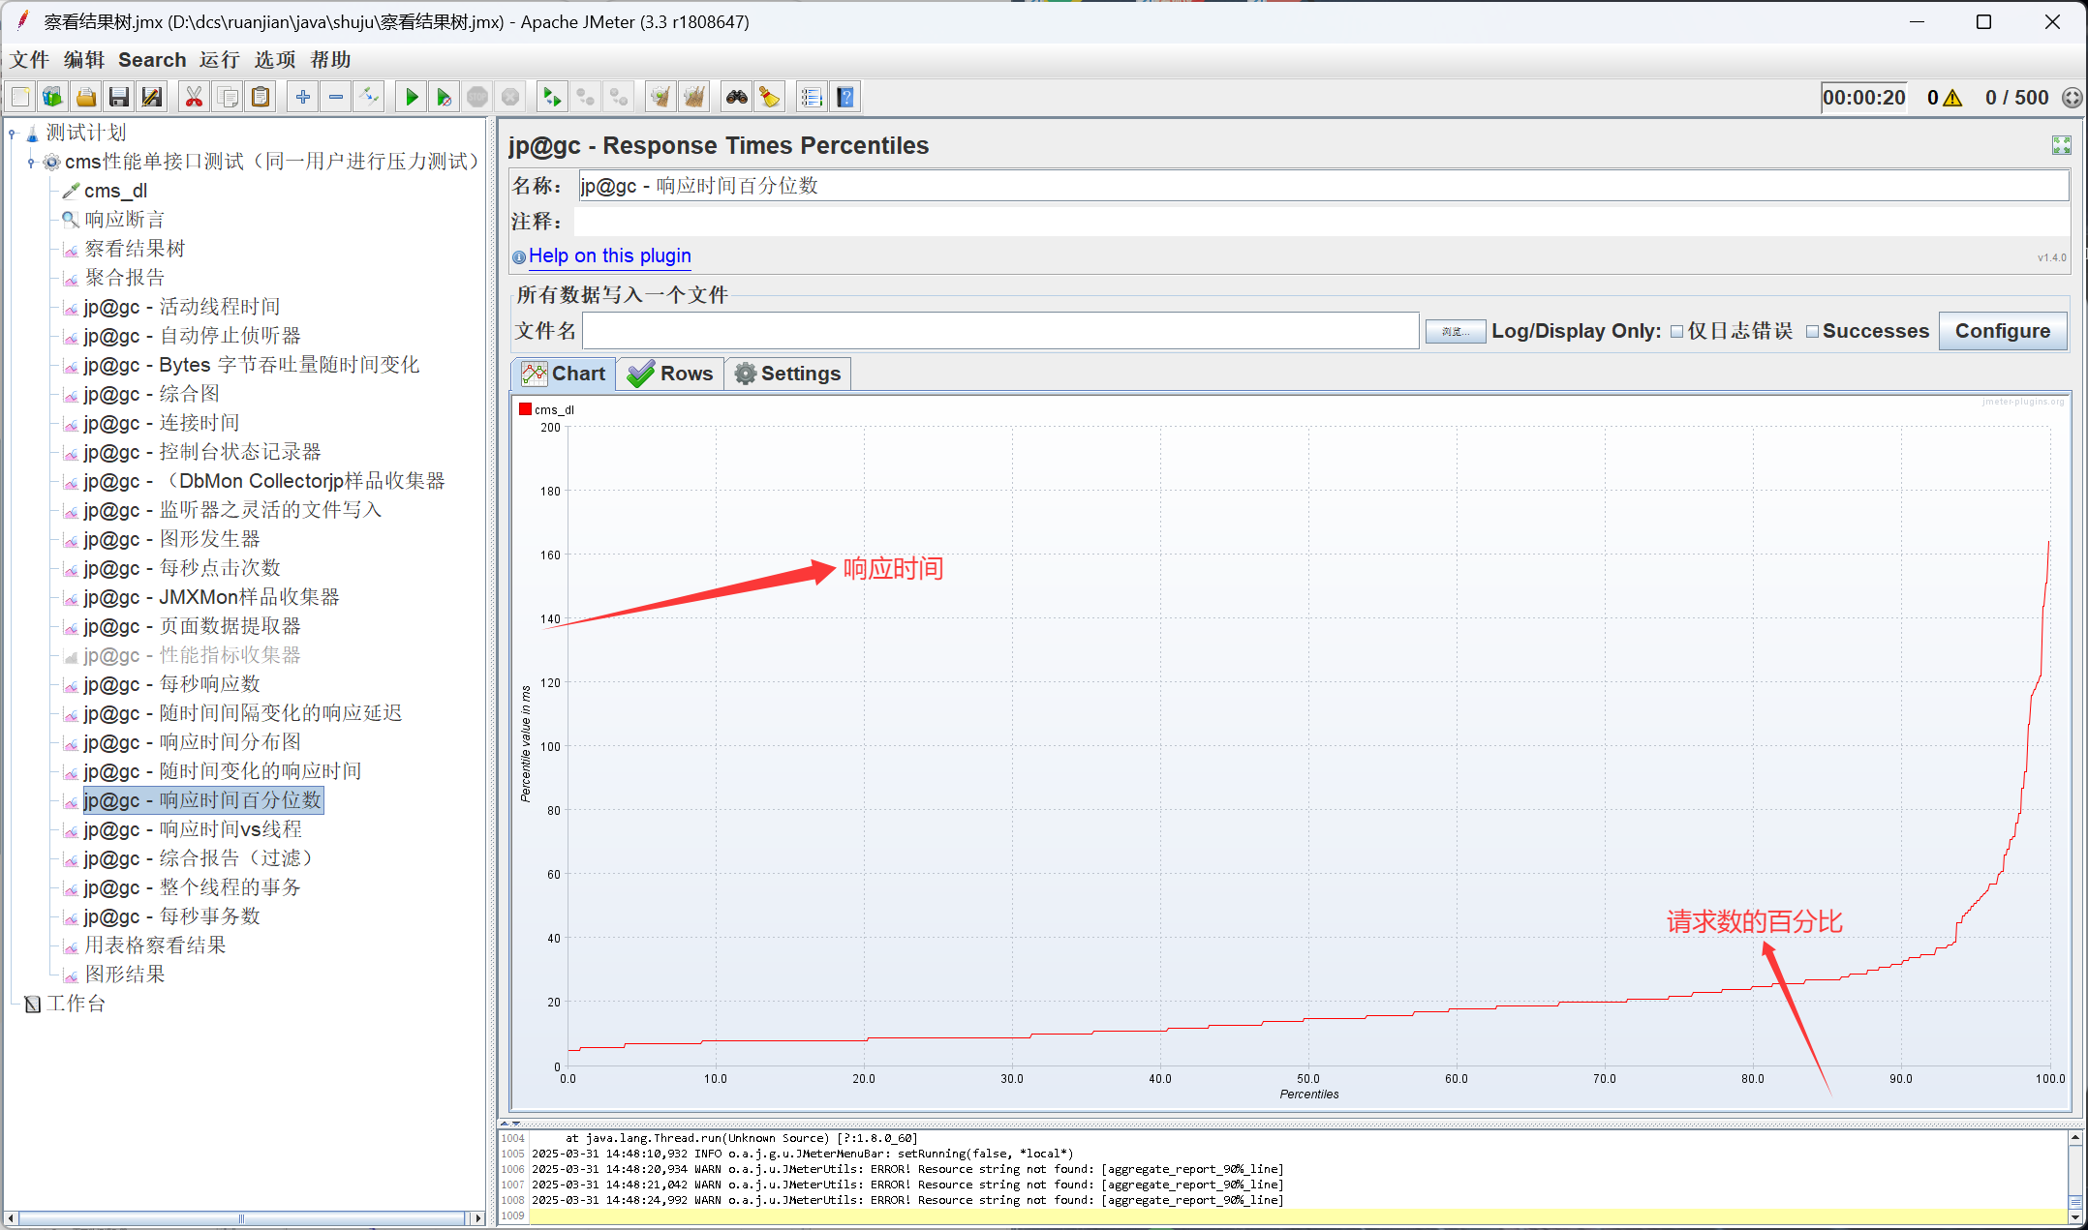Screen dimensions: 2088x1230
Task: Click the Configure button
Action: pos(2002,331)
